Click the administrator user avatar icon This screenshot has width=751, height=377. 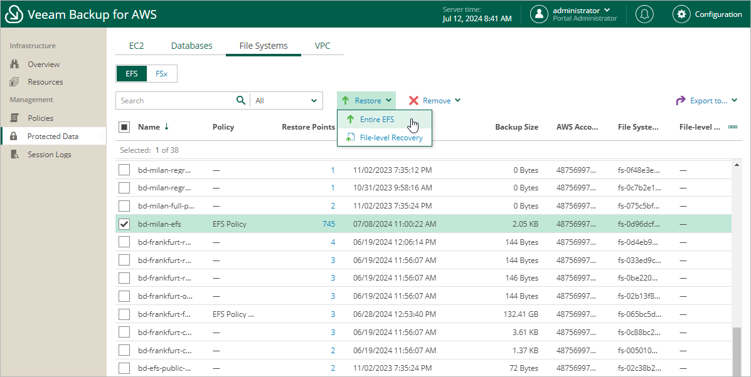tap(540, 14)
